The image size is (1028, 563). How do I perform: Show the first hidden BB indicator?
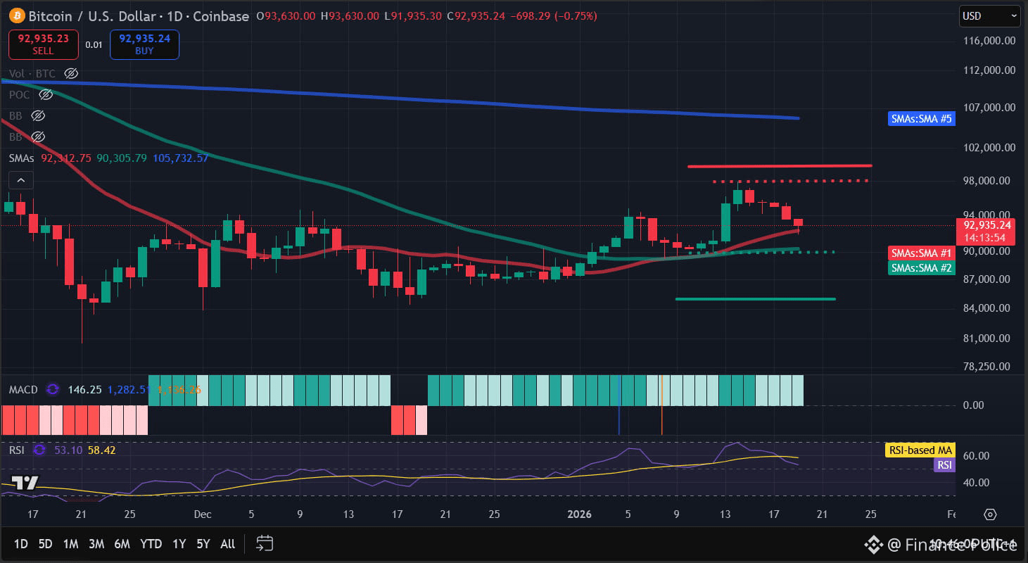37,115
